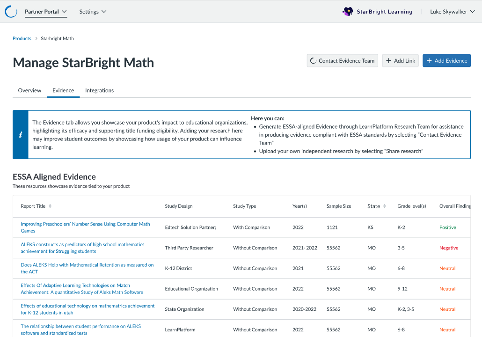This screenshot has height=337, width=482.
Task: Click the Study Type column header
Action: (x=244, y=206)
